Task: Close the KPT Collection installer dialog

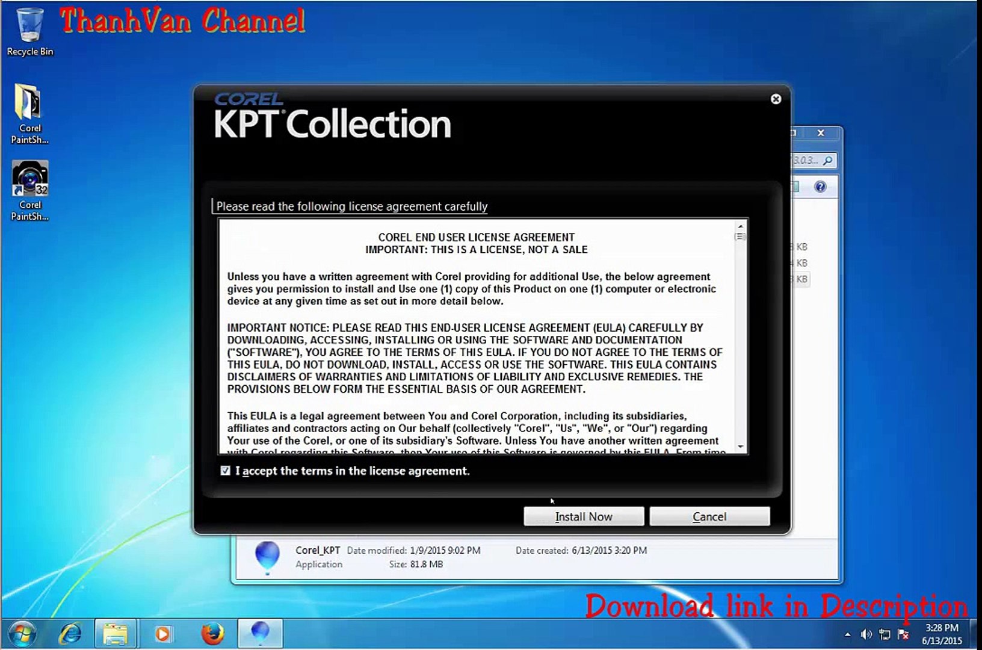Action: [x=776, y=99]
